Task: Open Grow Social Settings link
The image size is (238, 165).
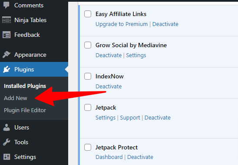Action: click(136, 55)
